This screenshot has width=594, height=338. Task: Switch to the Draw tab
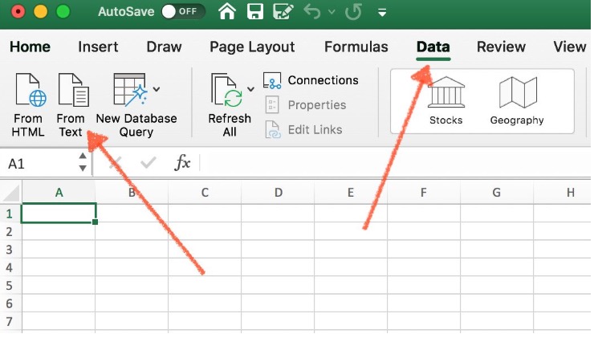(x=164, y=47)
